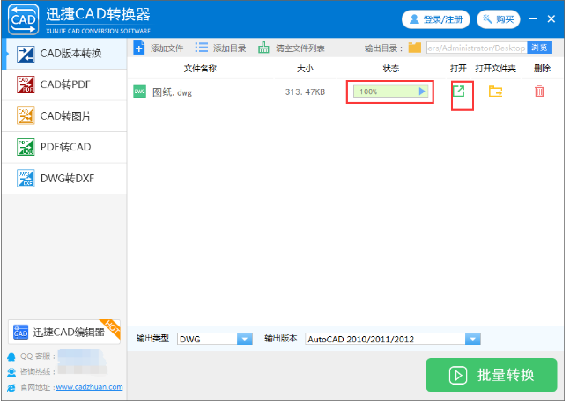Click the CAD版本转换 sidebar icon
570x403 pixels.
(26, 54)
